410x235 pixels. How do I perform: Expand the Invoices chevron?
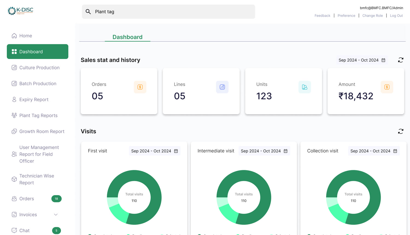[x=56, y=215]
